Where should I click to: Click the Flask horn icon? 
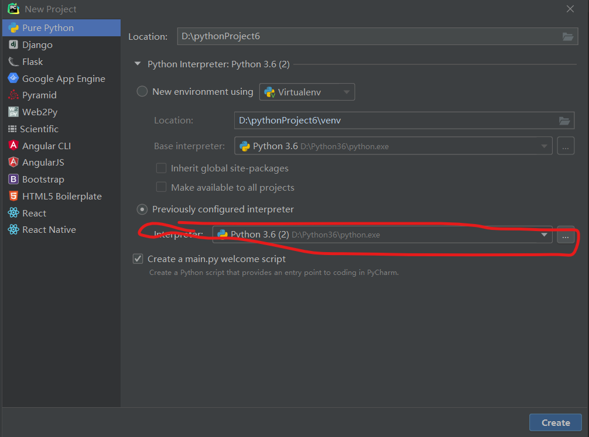(x=13, y=61)
